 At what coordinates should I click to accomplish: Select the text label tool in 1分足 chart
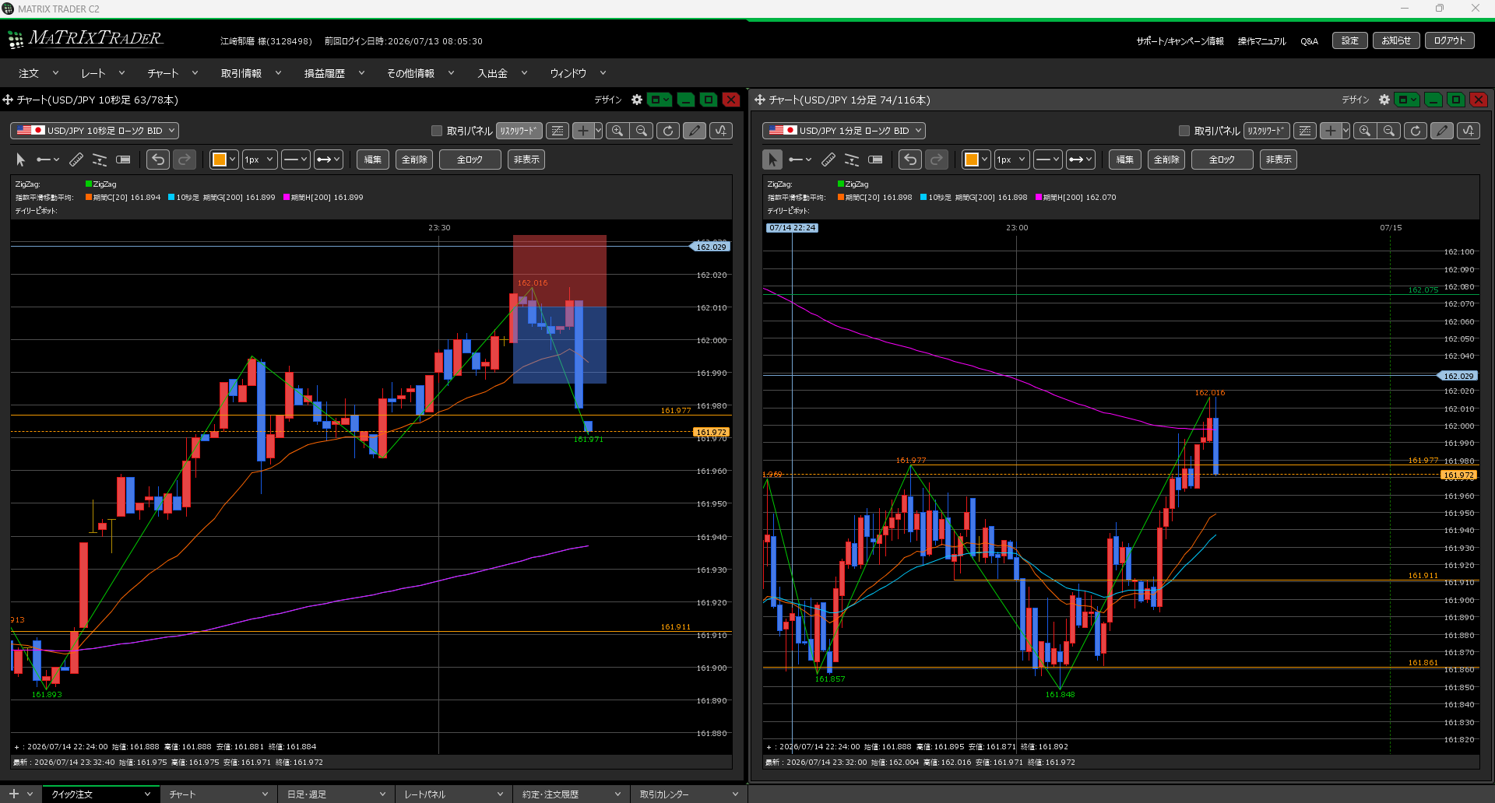click(x=875, y=160)
